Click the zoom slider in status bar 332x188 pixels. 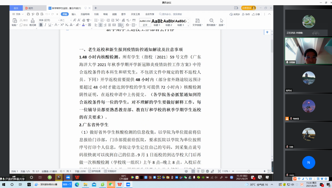click(249, 171)
